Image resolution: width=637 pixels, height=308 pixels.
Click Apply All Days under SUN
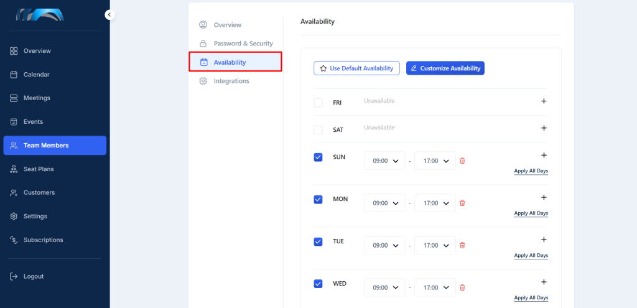click(x=531, y=170)
